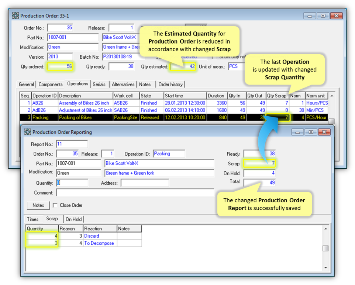Click the Qty Scrap column header
355x285 pixels.
pos(278,96)
